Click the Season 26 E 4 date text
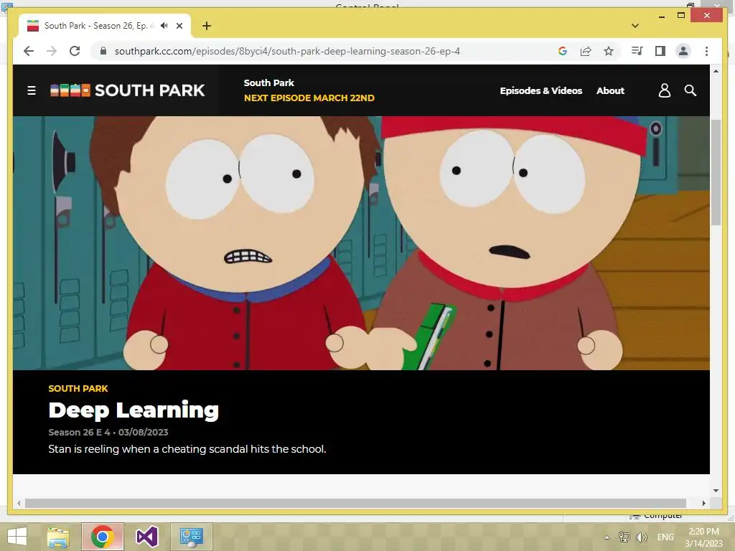 pos(108,432)
